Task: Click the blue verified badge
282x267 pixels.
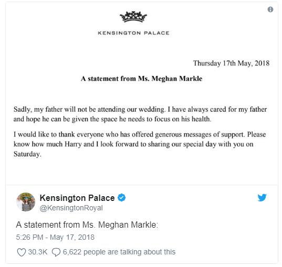Action: 122,197
